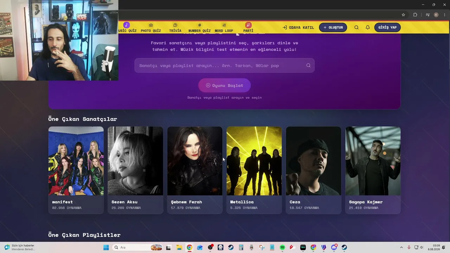Go to the Number Quiz tab
Viewport: 450px width, 253px height.
[199, 27]
